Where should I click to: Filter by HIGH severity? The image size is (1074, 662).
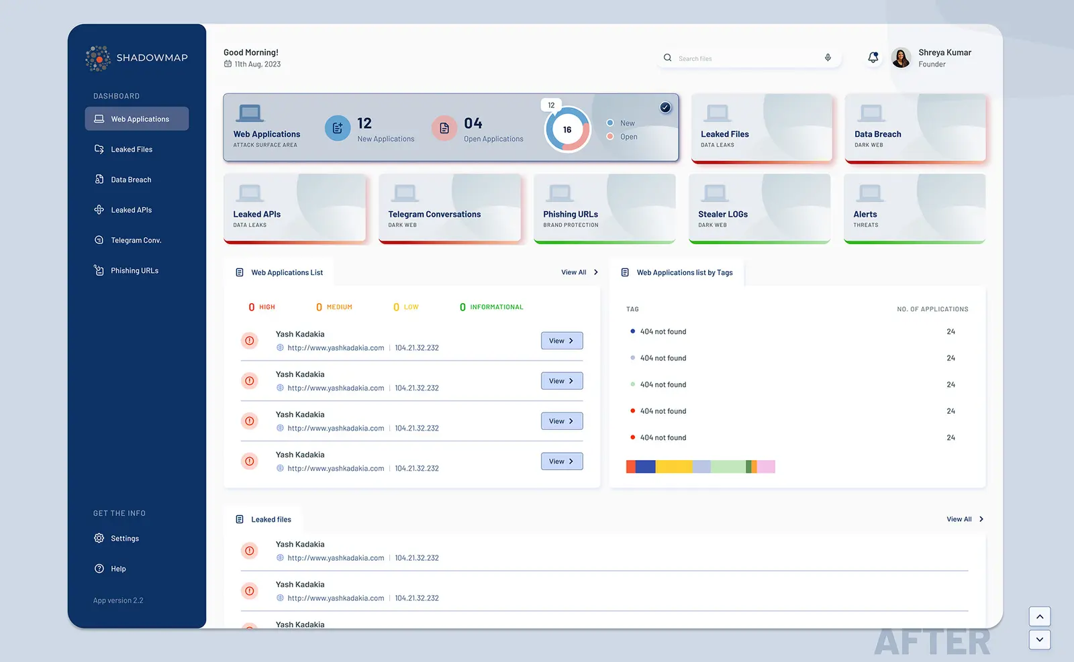[262, 307]
